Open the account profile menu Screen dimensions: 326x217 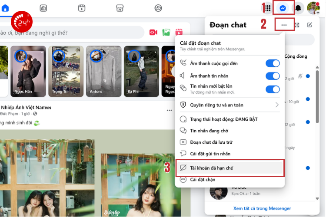tap(313, 8)
